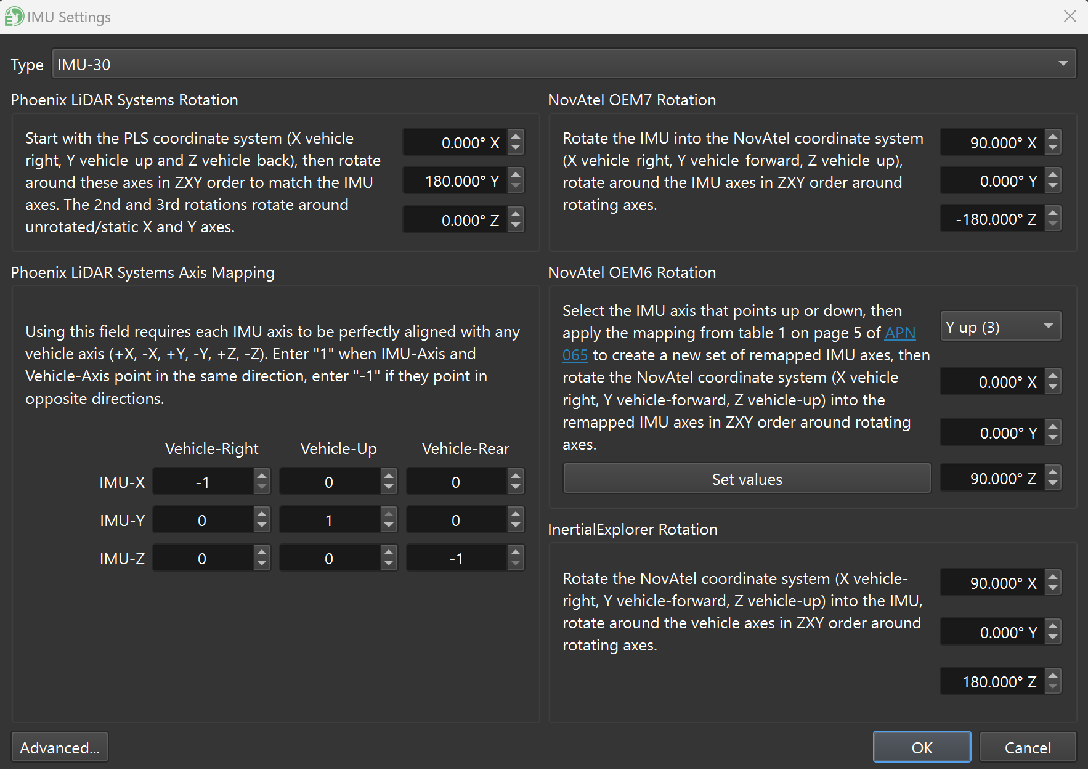Decrease Phoenix LiDAR Rotation Y value

(x=516, y=187)
